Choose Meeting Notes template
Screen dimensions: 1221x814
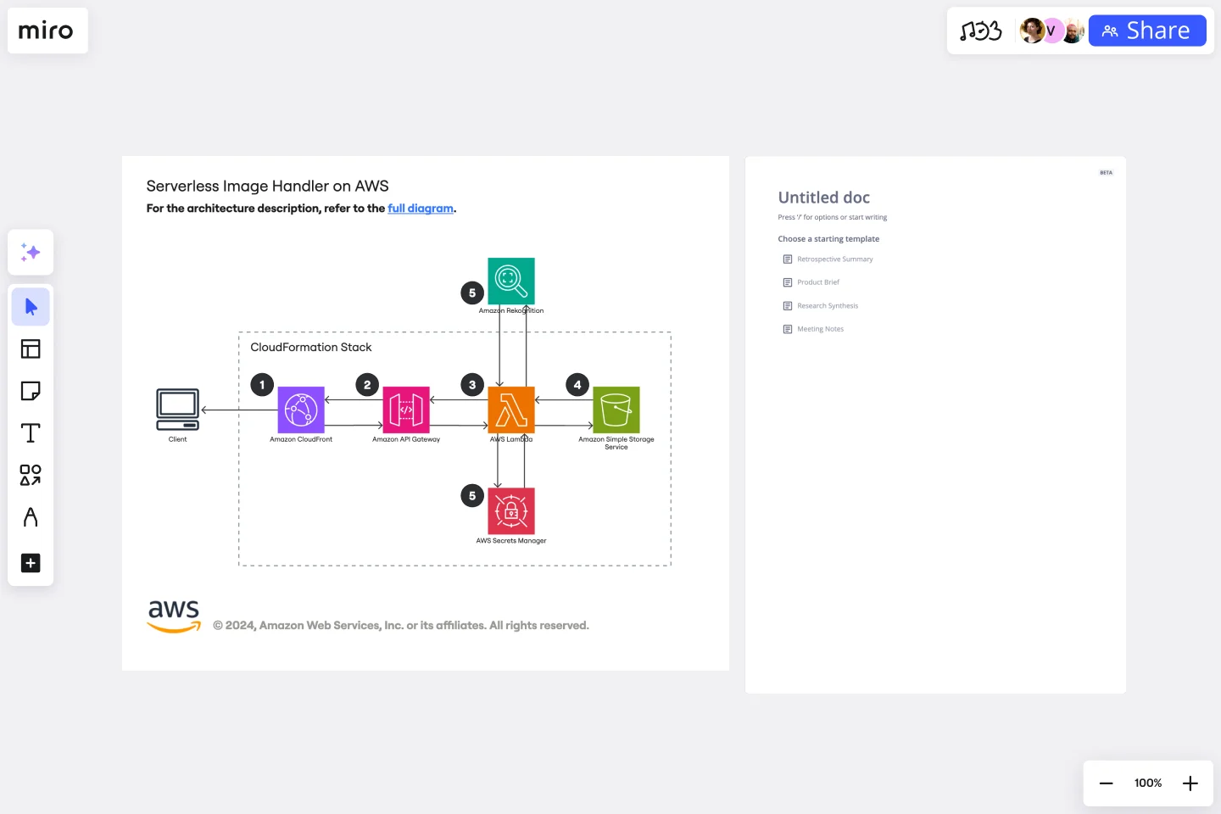click(813, 329)
